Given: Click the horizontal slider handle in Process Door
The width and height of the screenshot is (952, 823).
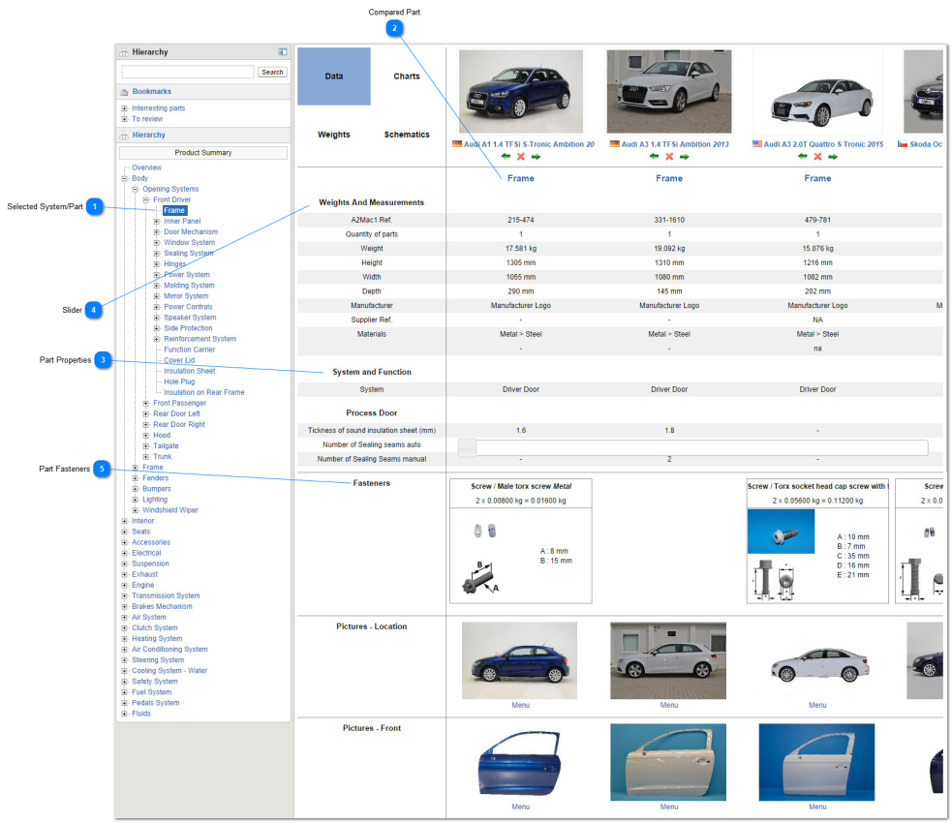Looking at the screenshot, I should 468,448.
